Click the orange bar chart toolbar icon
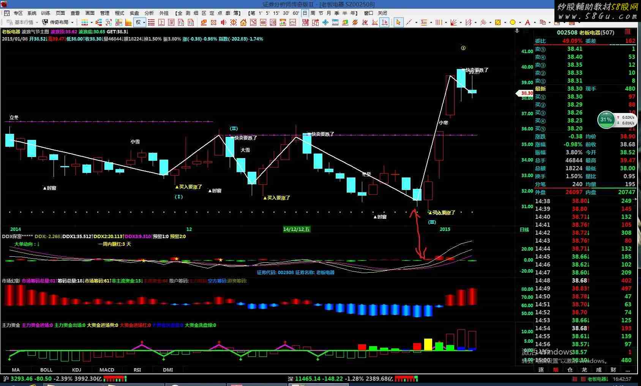 click(x=128, y=22)
